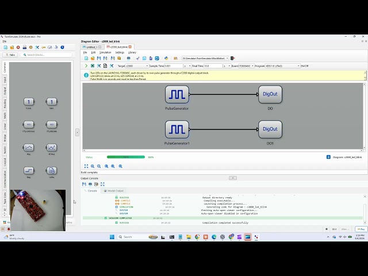This screenshot has width=368, height=276.
Task: Click the document icon in the run toolbar
Action: coord(105,66)
